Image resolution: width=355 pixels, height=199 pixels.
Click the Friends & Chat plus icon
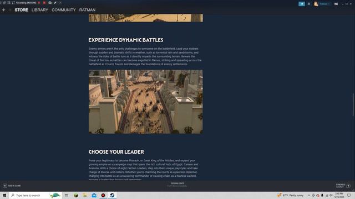tap(348, 186)
